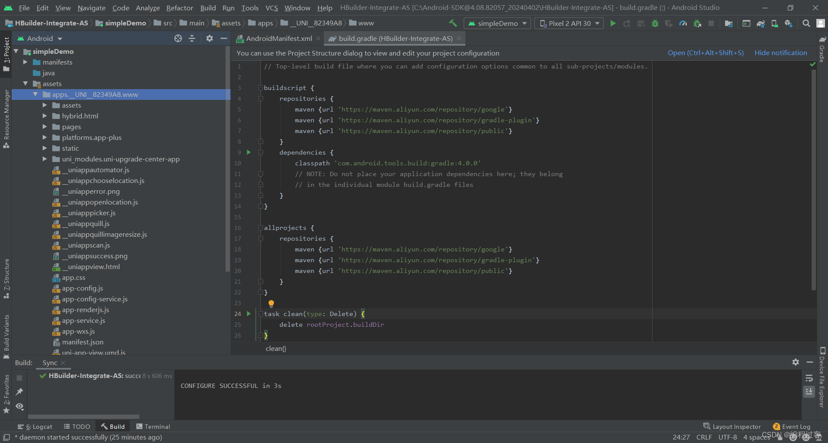Toggle the Resource Manager side panel

tap(6, 119)
